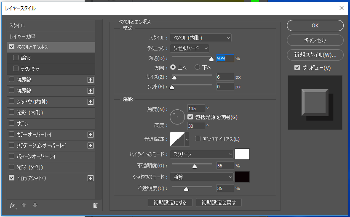Check the first 境界線 checkbox
This screenshot has height=217, width=350.
coord(12,79)
